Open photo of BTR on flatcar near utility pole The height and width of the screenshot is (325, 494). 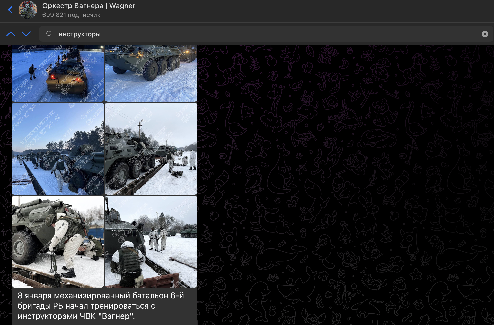tap(151, 149)
